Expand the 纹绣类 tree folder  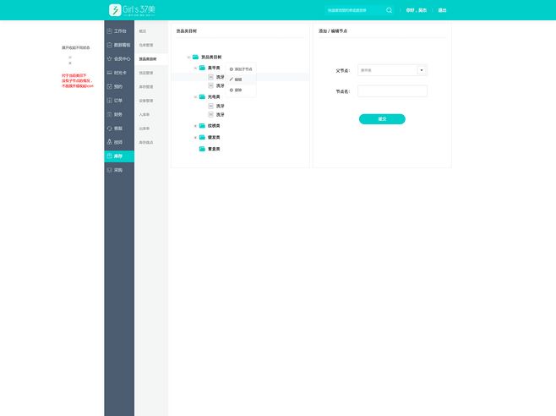click(x=195, y=126)
